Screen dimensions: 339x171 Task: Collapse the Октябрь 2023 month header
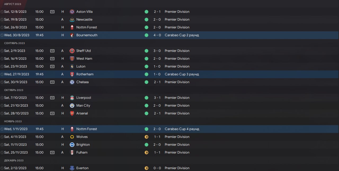click(14, 90)
